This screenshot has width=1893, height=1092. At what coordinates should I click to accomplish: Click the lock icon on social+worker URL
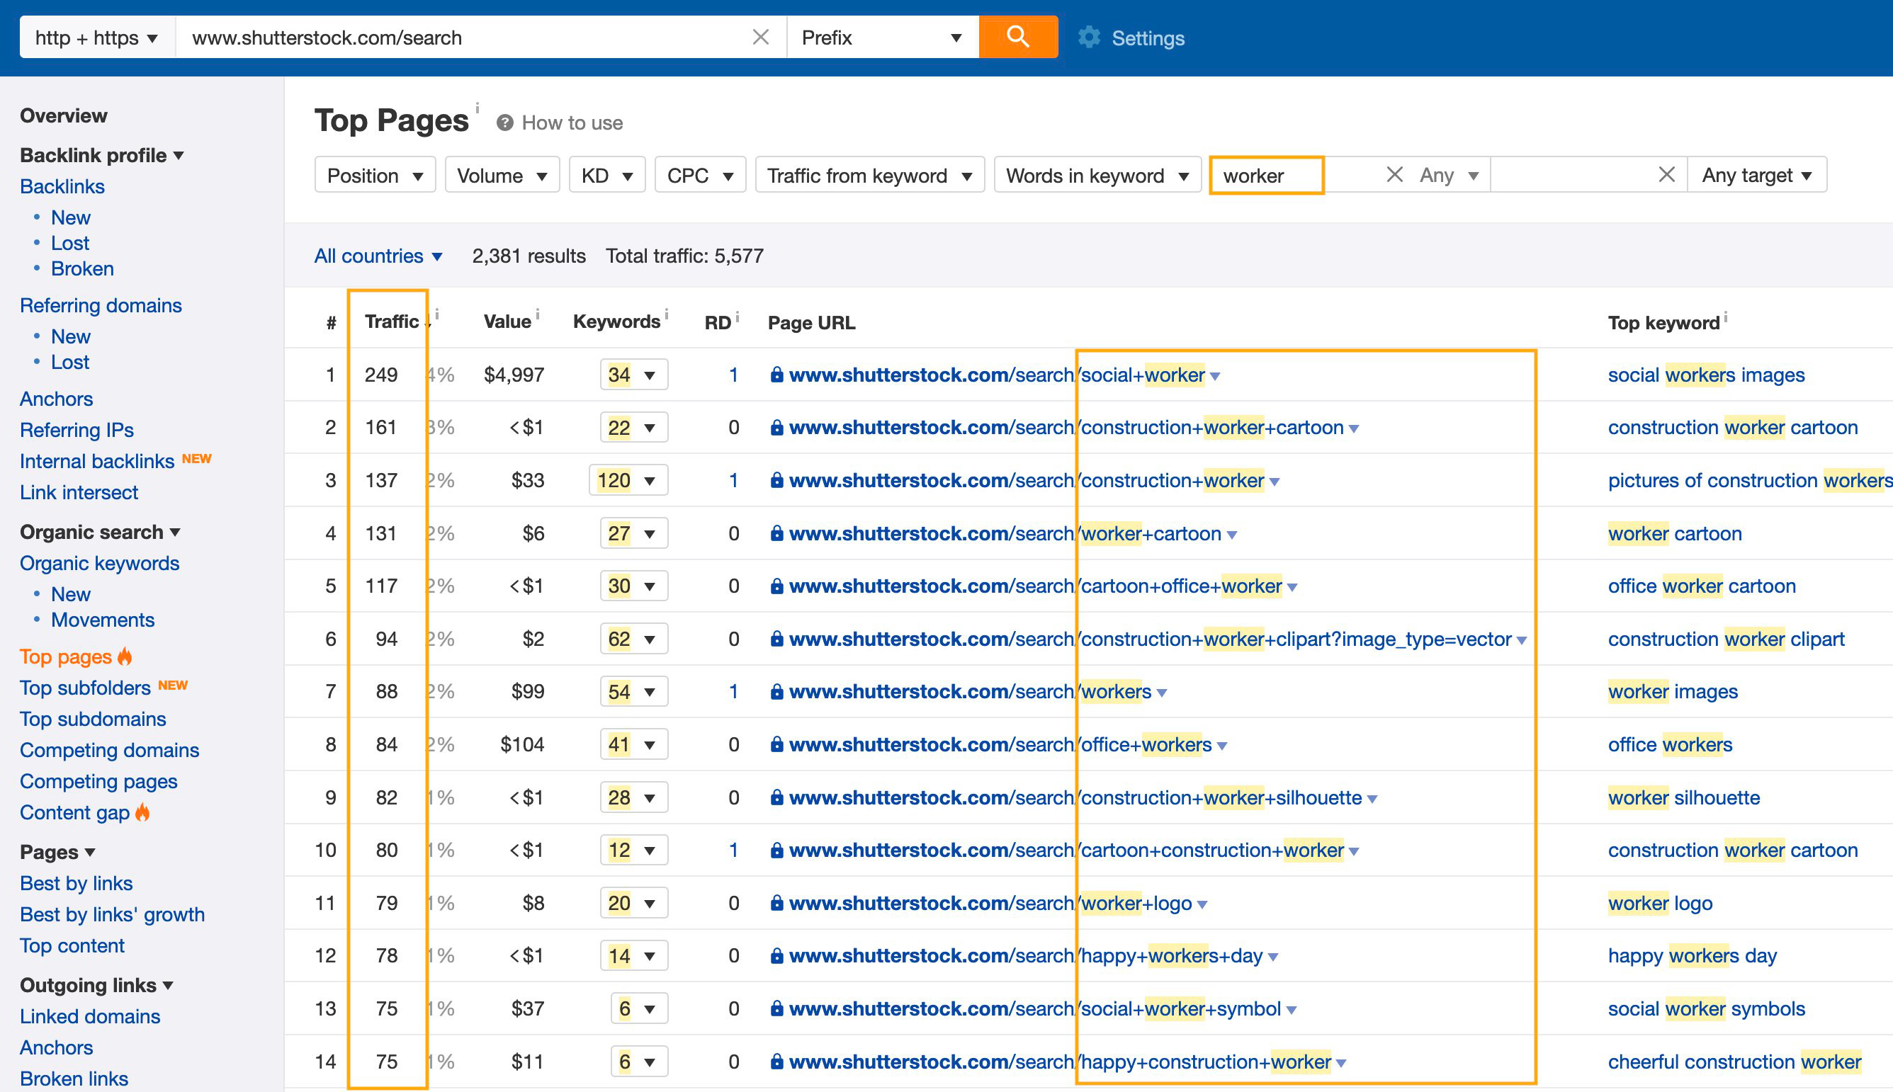[x=776, y=375]
